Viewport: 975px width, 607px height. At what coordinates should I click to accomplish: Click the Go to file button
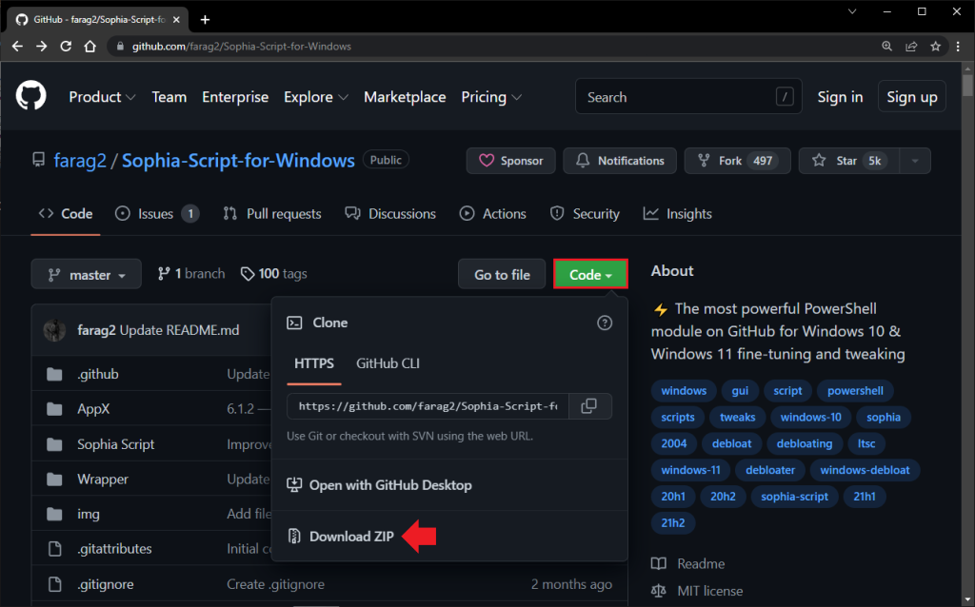point(502,274)
